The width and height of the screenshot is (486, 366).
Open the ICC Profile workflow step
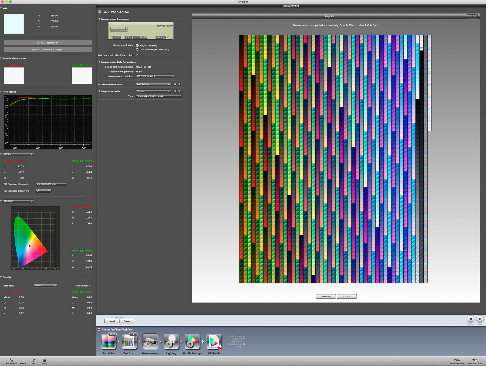pos(214,341)
